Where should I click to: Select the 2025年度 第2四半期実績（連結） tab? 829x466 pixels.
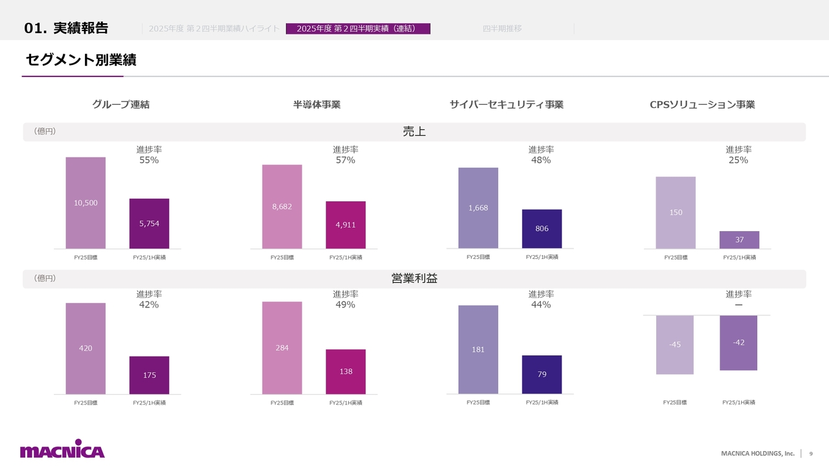tap(358, 28)
